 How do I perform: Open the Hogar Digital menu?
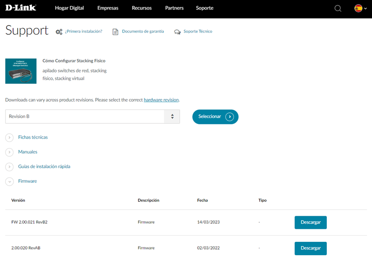(69, 8)
